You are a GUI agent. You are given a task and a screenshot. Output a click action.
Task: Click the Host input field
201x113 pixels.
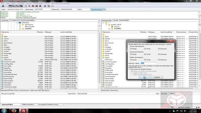(15, 9)
